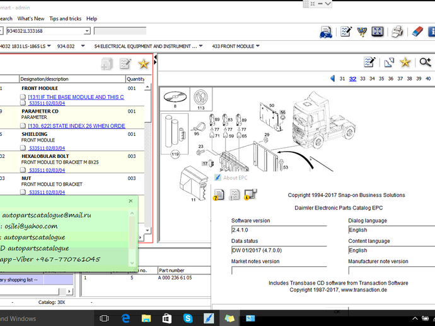Expand 54 ELECTRICAL EQUIPMENT group dropdown
Viewport: 435px width, 326px height.
(x=201, y=46)
